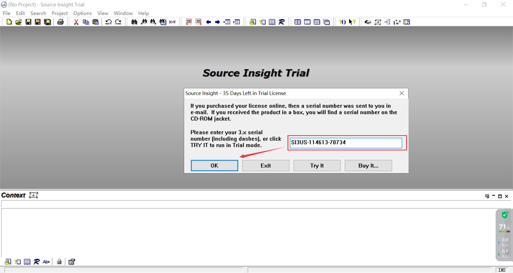Undo the last action via toolbar
The image size is (513, 273).
point(108,22)
